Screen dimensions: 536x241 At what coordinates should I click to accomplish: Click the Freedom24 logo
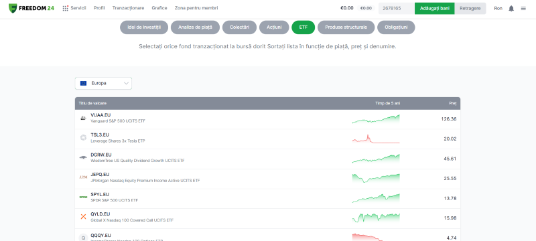31,8
